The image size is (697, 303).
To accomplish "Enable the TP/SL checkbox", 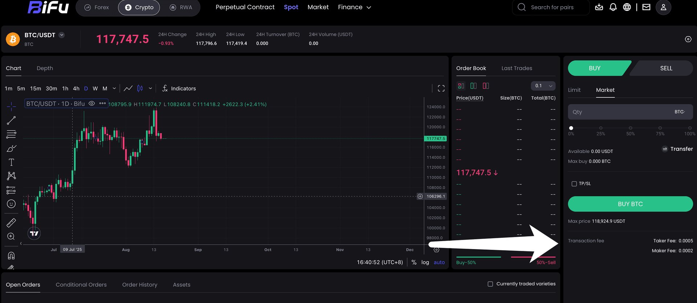I will pyautogui.click(x=574, y=184).
